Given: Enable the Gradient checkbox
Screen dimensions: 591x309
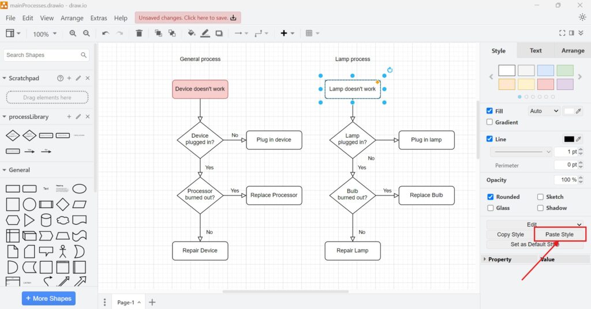Looking at the screenshot, I should coord(490,122).
